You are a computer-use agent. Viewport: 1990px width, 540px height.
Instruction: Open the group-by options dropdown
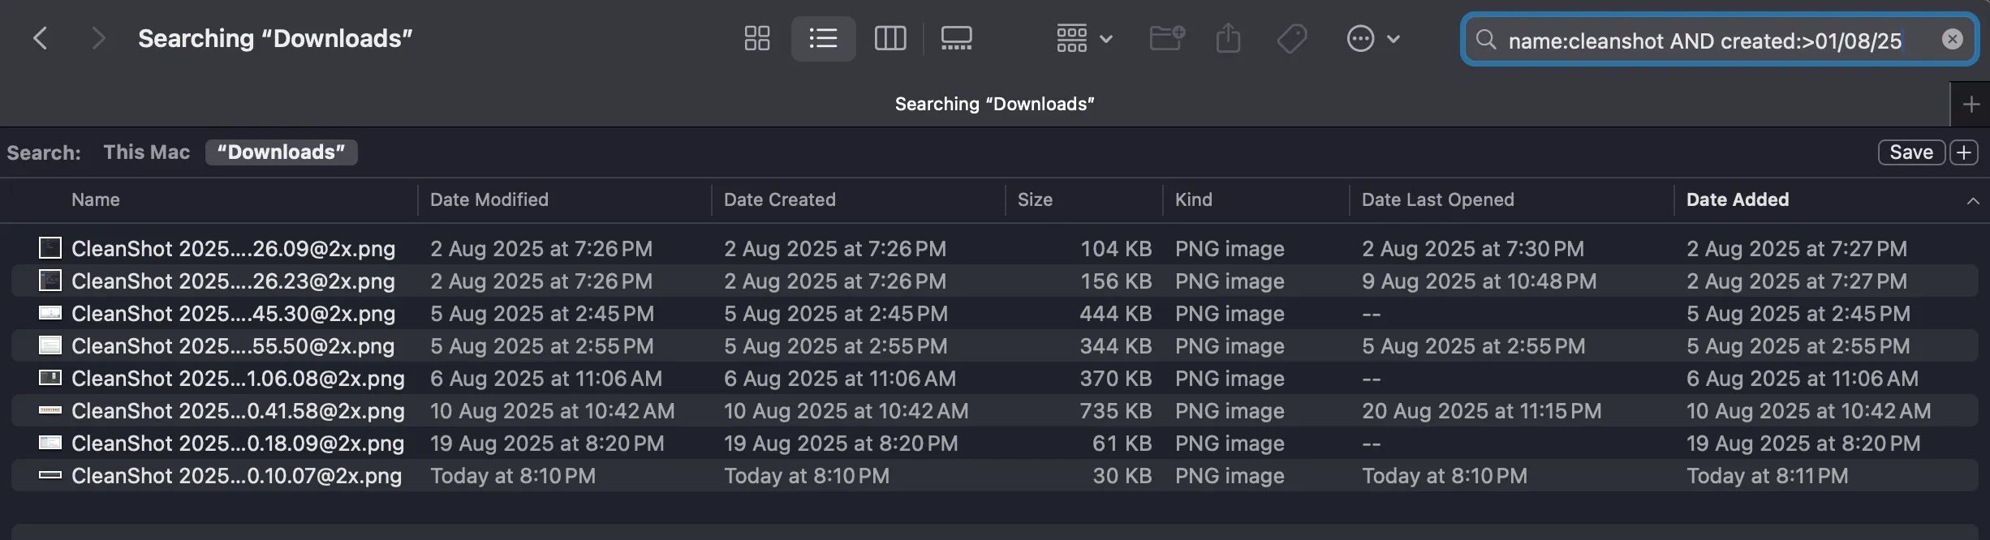coord(1084,38)
